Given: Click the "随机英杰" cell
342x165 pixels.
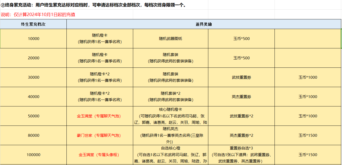Looking at the screenshot, I should pyautogui.click(x=170, y=135).
